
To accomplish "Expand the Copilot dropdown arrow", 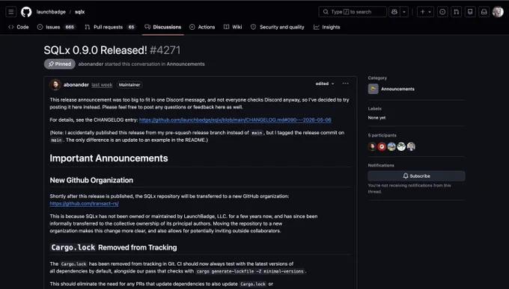I will click(x=404, y=12).
